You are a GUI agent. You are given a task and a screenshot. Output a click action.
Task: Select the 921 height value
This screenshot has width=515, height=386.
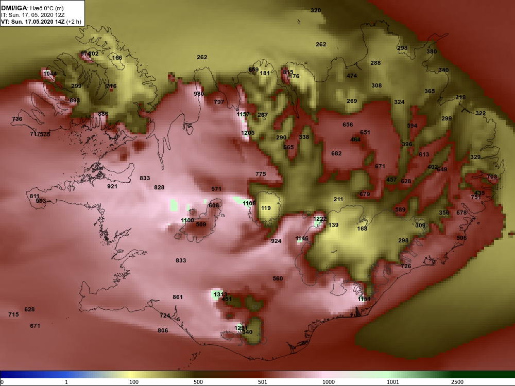[x=112, y=186]
